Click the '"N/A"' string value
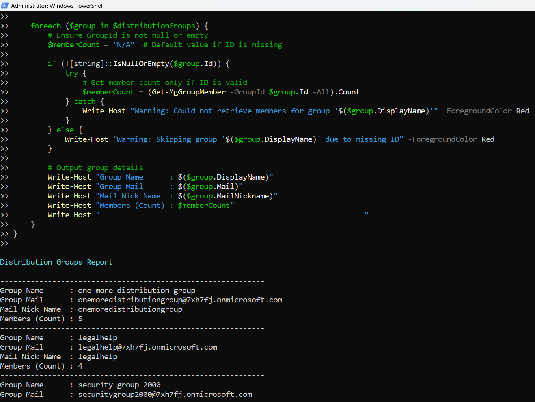 click(x=123, y=45)
